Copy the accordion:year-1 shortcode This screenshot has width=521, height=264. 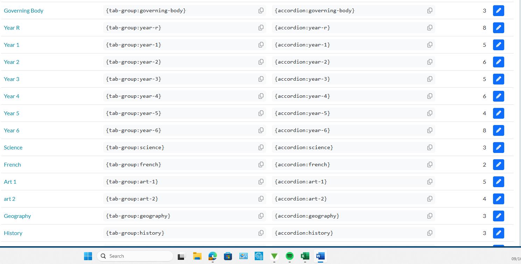(430, 45)
